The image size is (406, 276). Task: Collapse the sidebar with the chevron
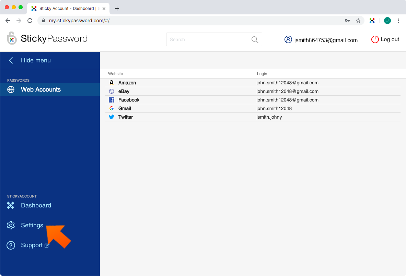coord(11,60)
